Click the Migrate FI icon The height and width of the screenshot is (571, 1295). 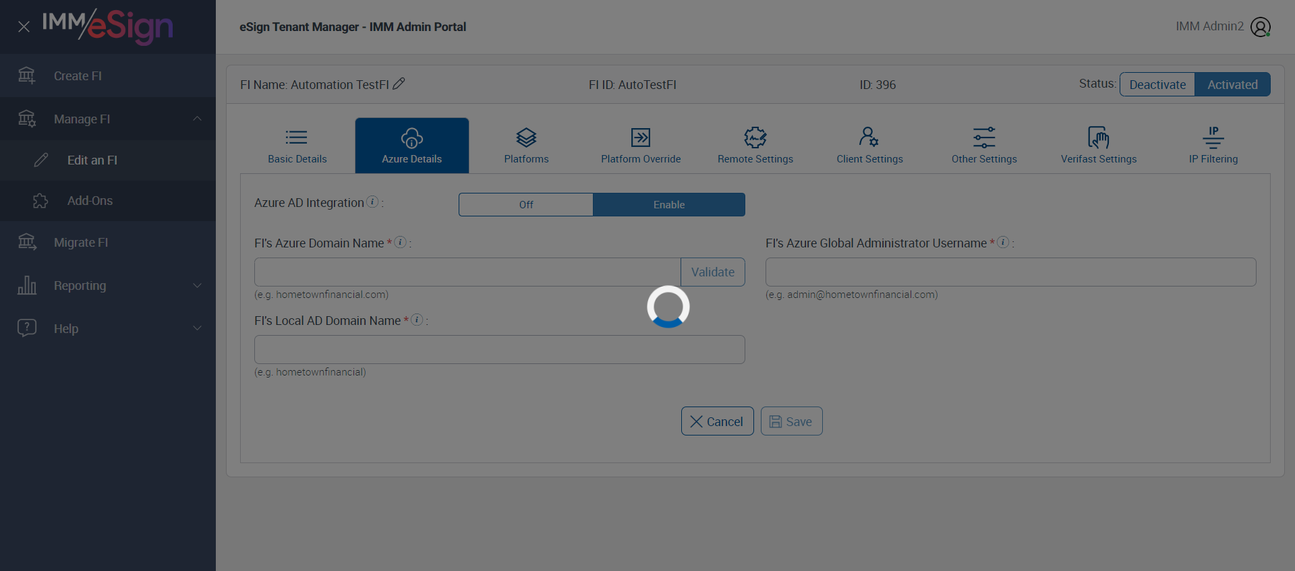click(x=27, y=242)
